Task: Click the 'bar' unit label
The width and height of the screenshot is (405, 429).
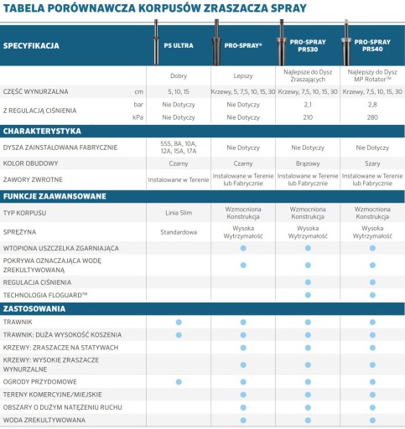Action: tap(138, 105)
